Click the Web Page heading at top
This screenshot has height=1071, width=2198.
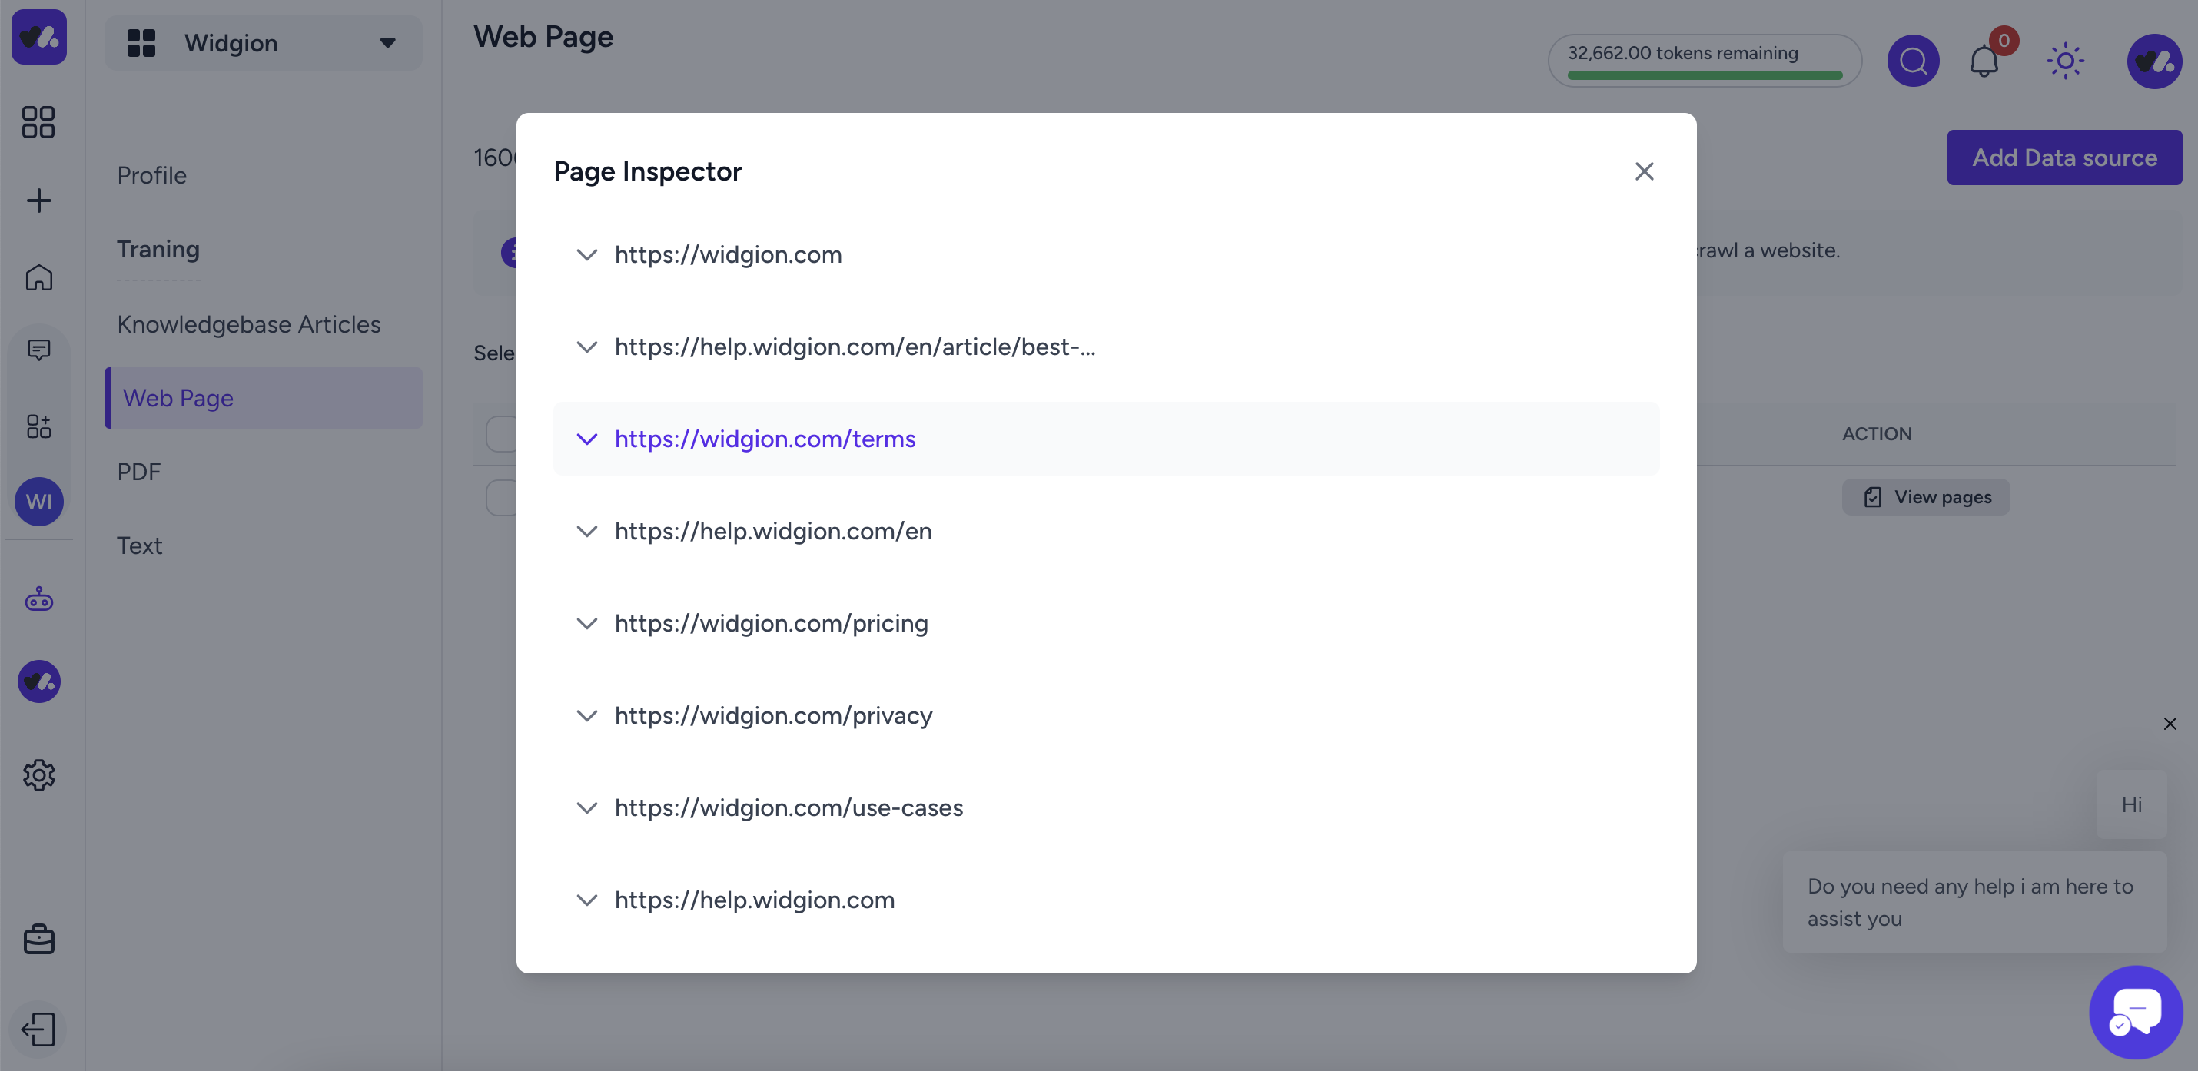(543, 37)
